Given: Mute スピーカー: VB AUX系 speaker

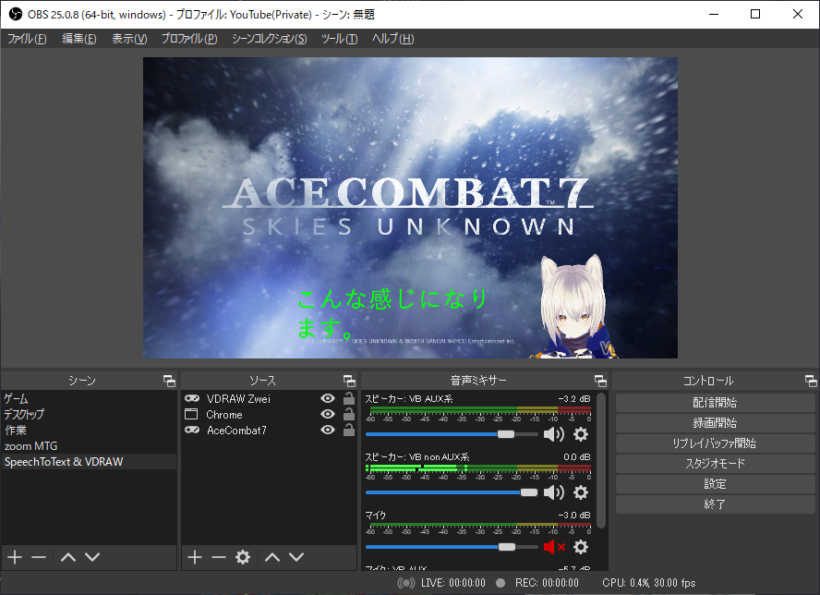Looking at the screenshot, I should point(554,434).
